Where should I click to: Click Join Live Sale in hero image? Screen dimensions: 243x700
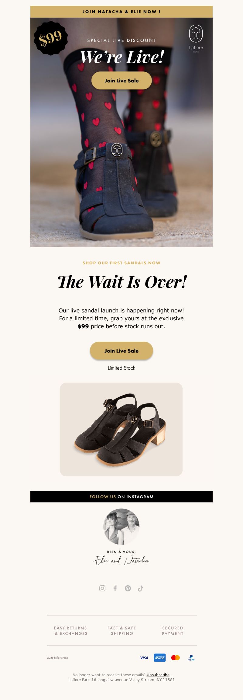(122, 81)
